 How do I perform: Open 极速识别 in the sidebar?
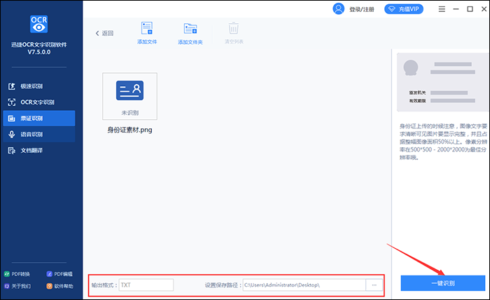point(39,86)
